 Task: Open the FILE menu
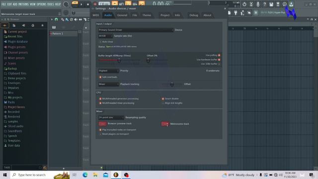[3, 4]
